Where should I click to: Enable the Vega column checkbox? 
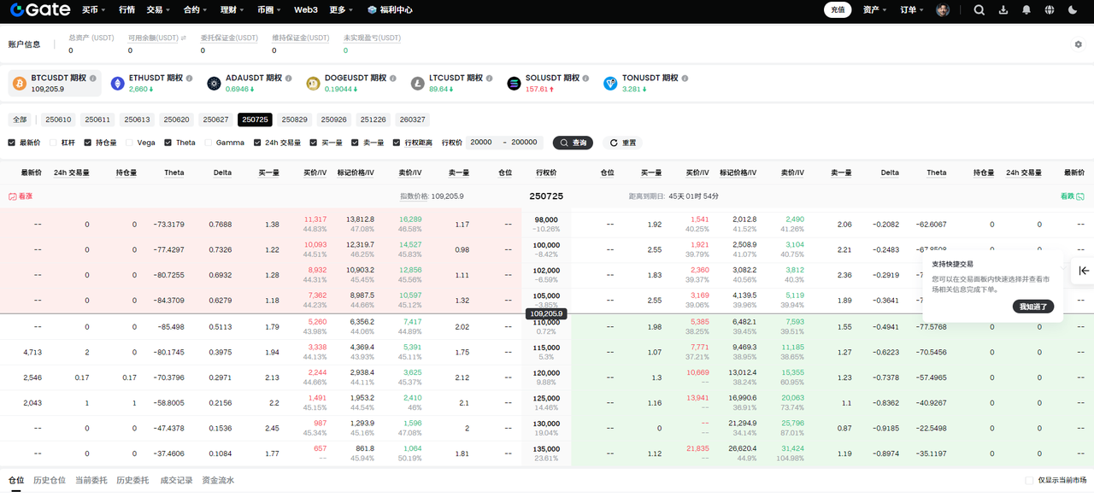130,143
